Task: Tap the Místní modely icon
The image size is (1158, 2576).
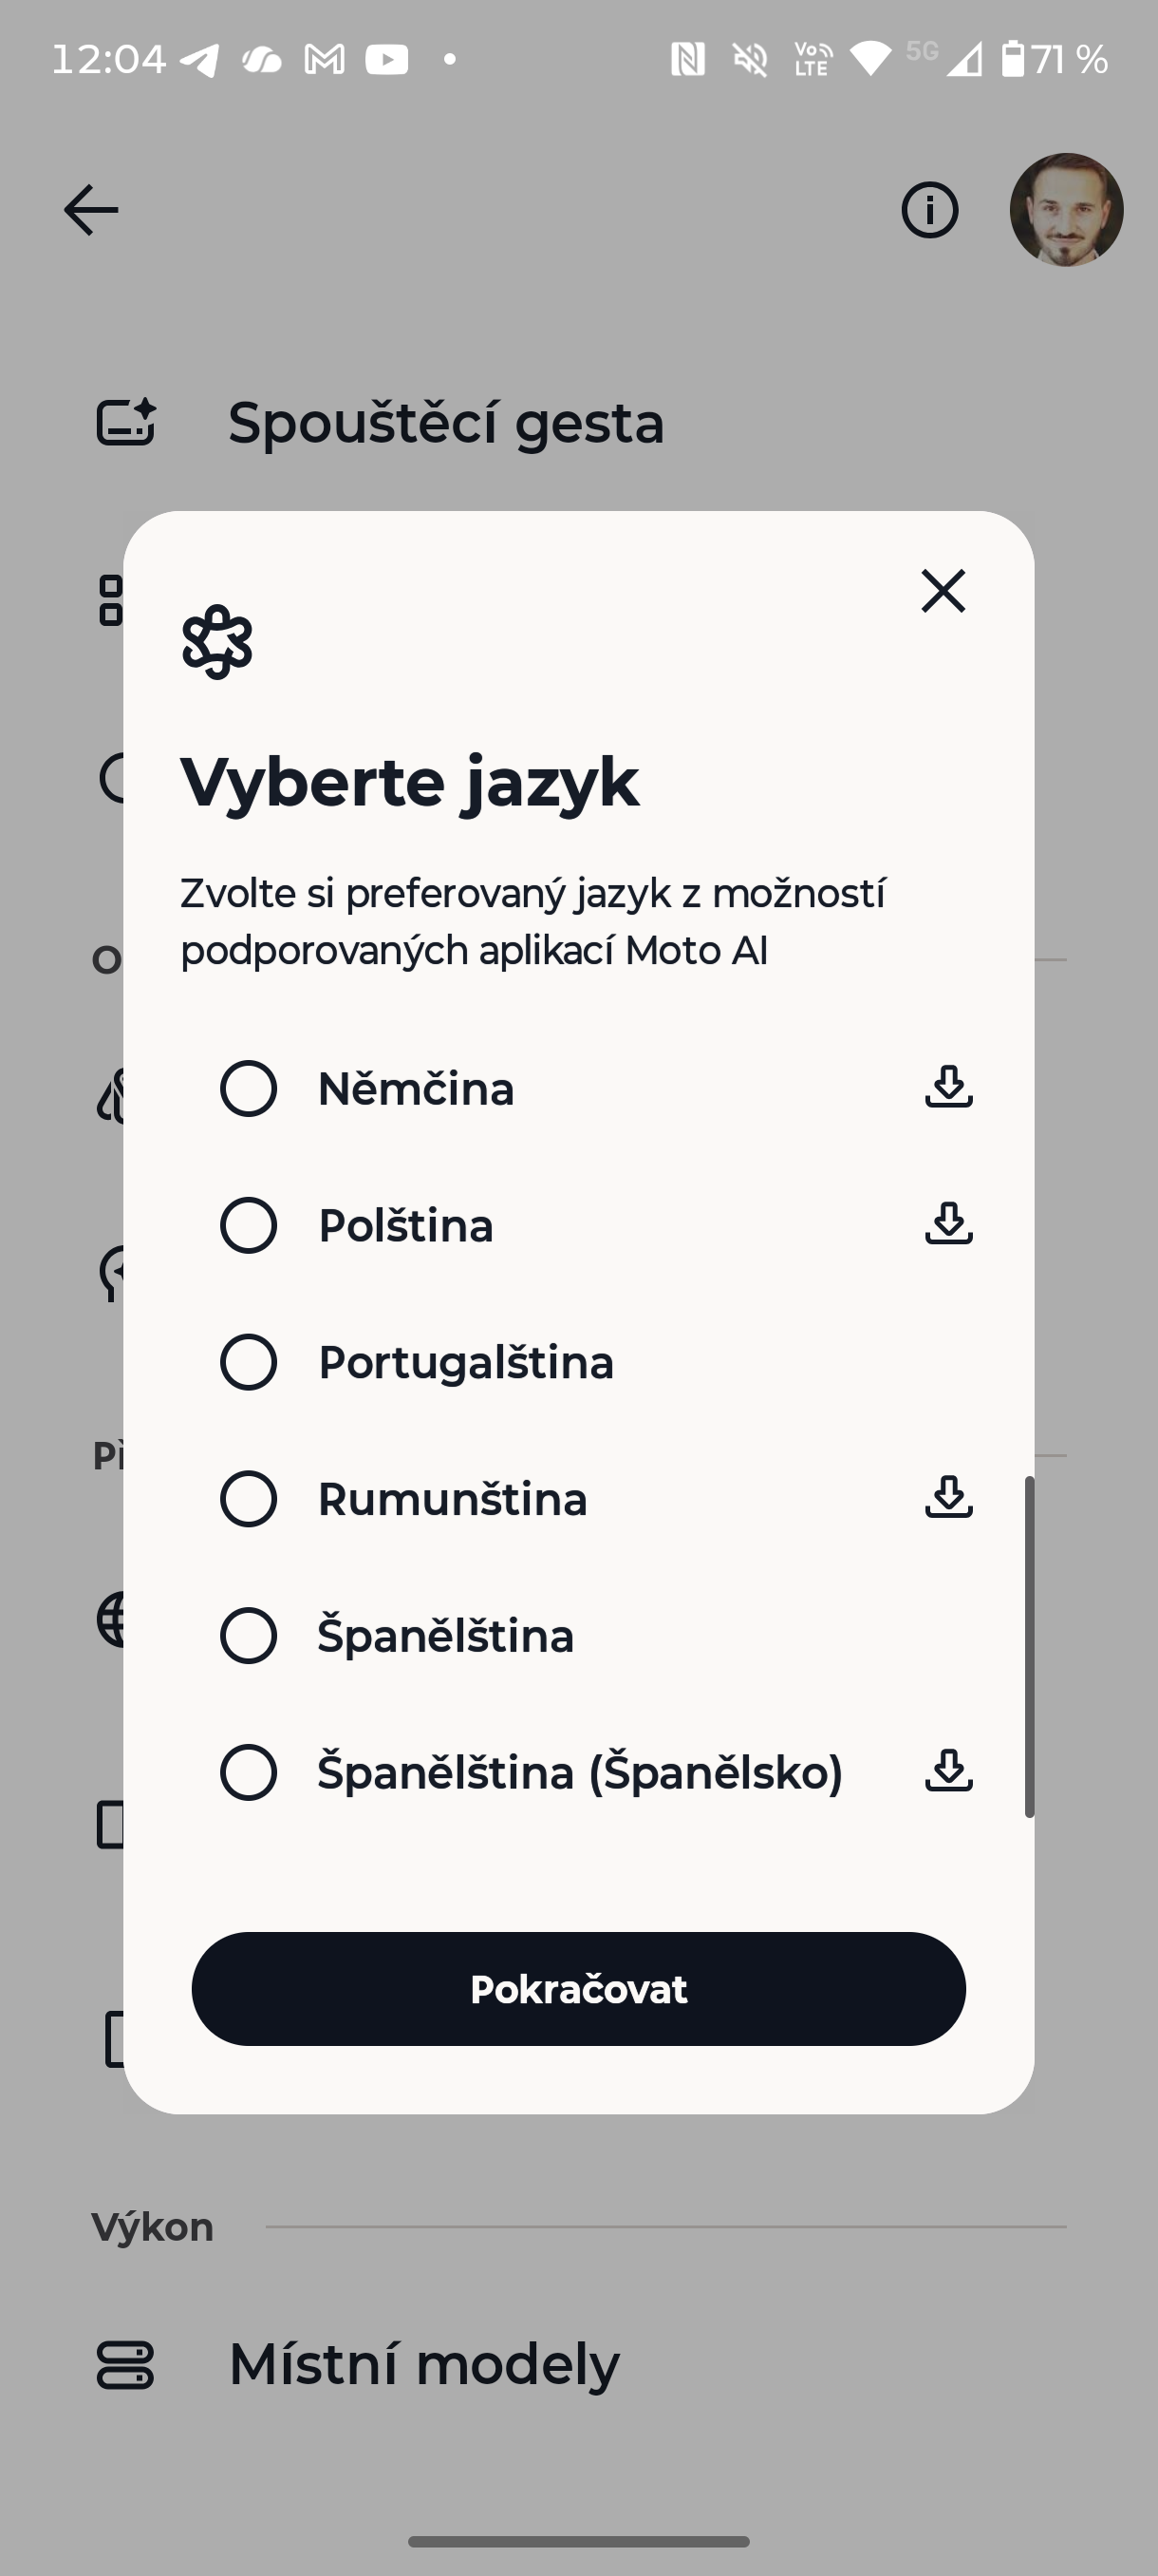Action: [125, 2365]
